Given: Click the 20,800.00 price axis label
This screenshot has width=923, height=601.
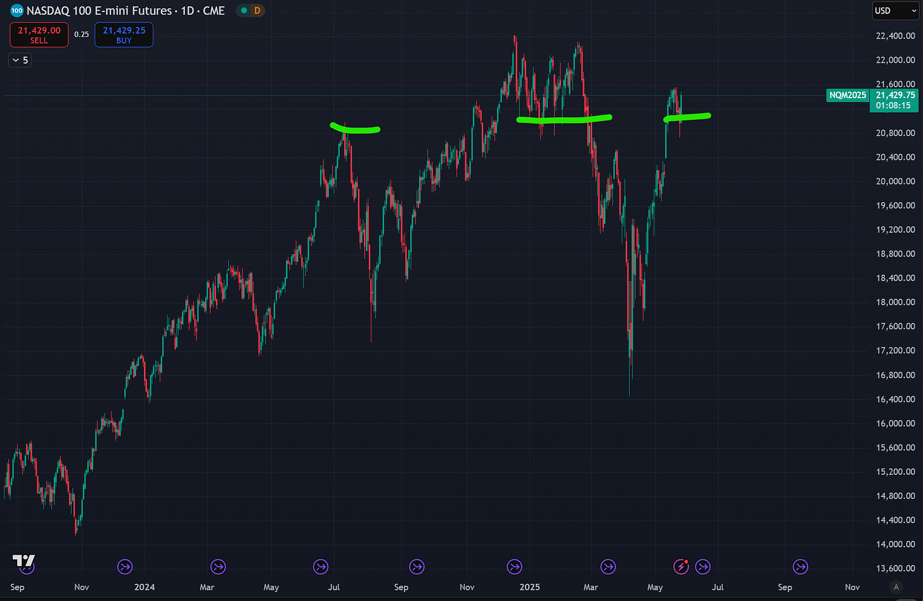Looking at the screenshot, I should pos(895,133).
